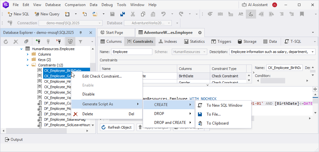
Task: Click the Redo arrow icon
Action: [181, 14]
